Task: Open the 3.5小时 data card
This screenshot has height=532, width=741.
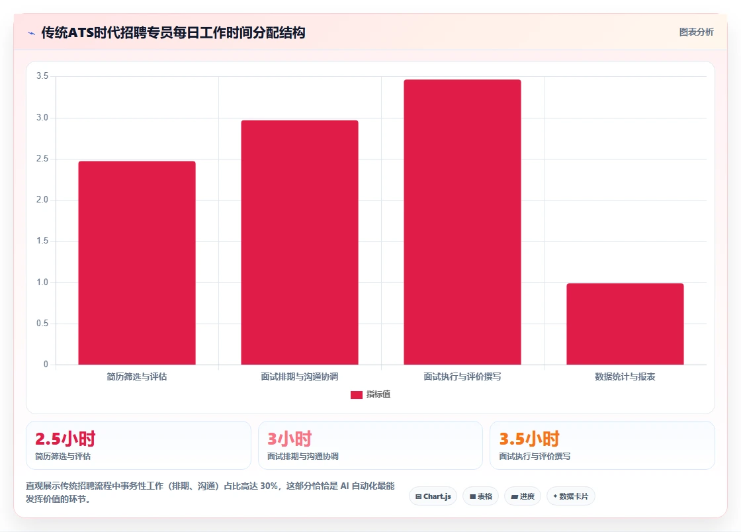Action: 602,445
